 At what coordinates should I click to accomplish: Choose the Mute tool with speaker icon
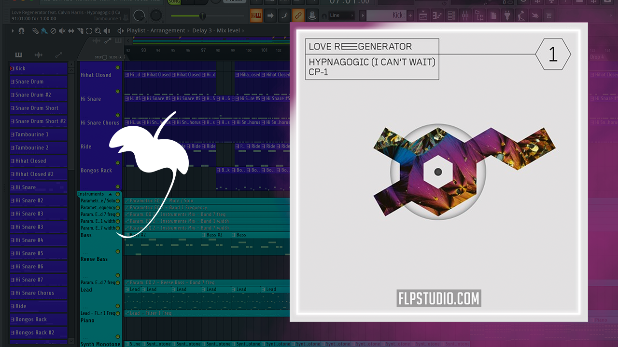(x=62, y=31)
